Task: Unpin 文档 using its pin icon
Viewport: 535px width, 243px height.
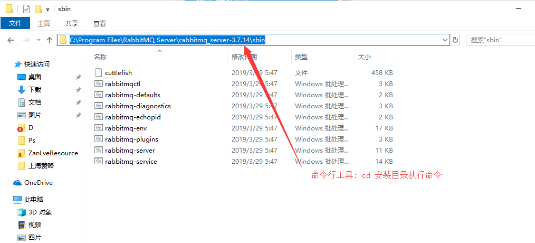Action: click(x=79, y=102)
